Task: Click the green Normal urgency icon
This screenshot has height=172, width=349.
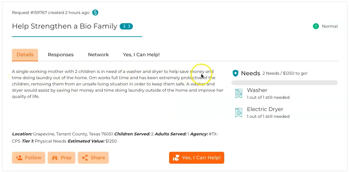Action: pyautogui.click(x=316, y=26)
